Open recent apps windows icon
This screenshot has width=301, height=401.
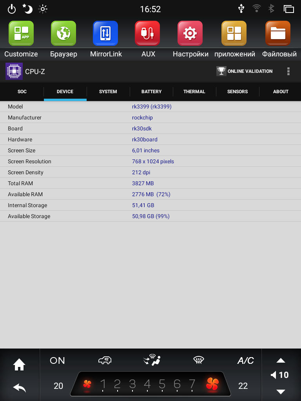point(289,9)
